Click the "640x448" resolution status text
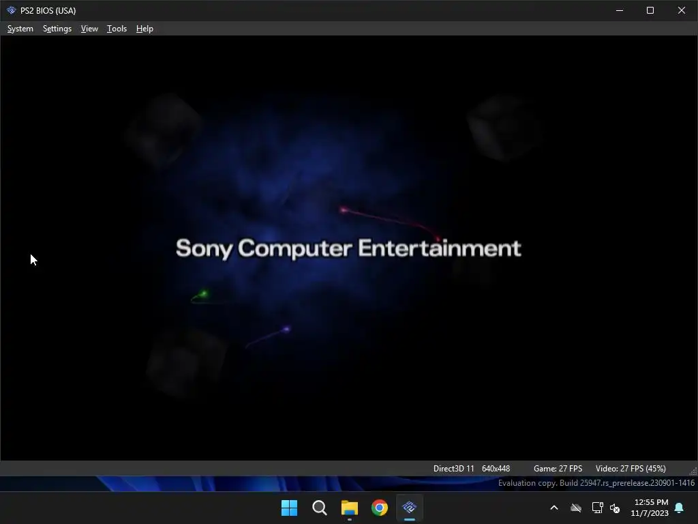This screenshot has height=524, width=698. 496,468
